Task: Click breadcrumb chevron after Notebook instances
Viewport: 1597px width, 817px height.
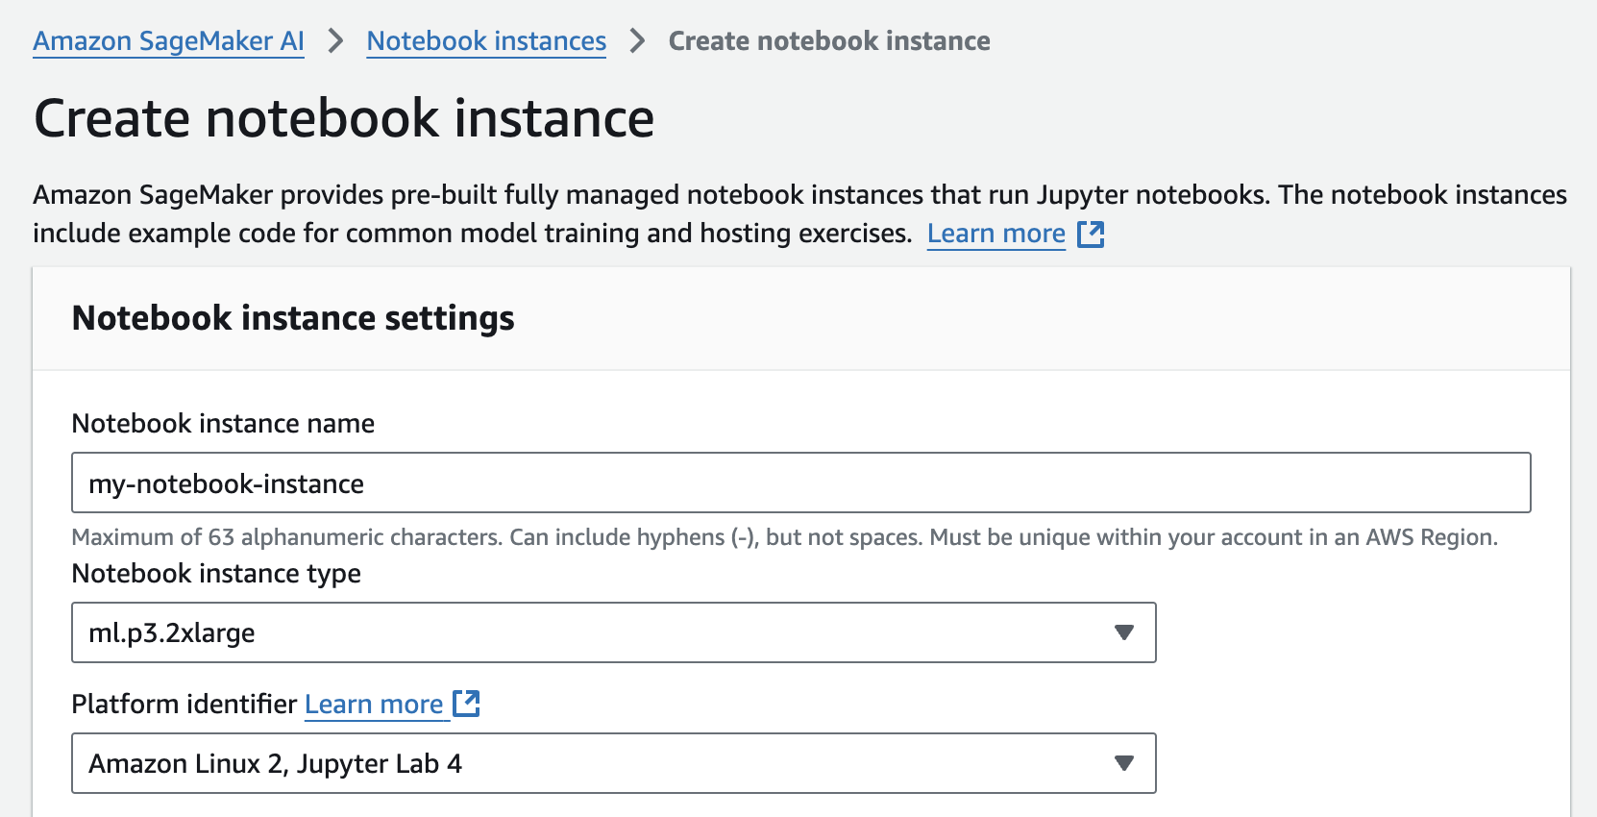Action: pyautogui.click(x=637, y=41)
